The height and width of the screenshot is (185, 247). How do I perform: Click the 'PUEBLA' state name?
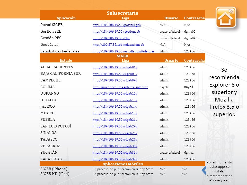[x=48, y=119]
